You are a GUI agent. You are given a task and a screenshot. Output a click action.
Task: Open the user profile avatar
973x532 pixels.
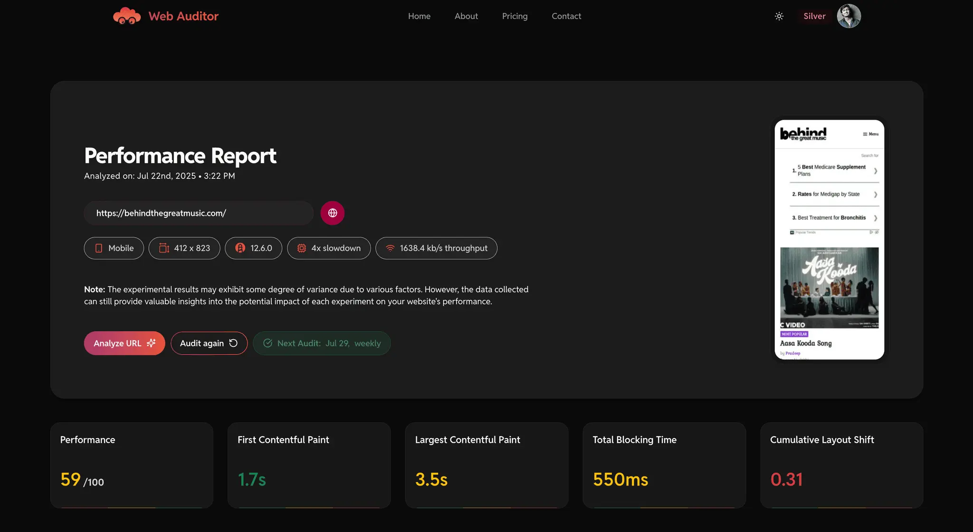point(849,16)
